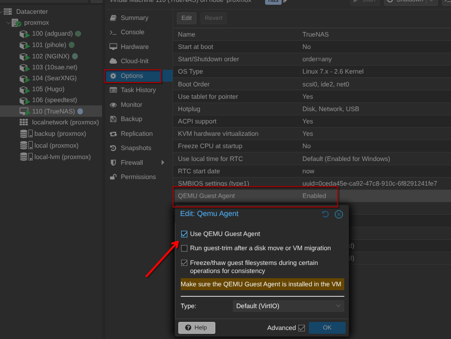The image size is (451, 339).
Task: Collapse the proxmox node tree
Action: click(x=9, y=23)
